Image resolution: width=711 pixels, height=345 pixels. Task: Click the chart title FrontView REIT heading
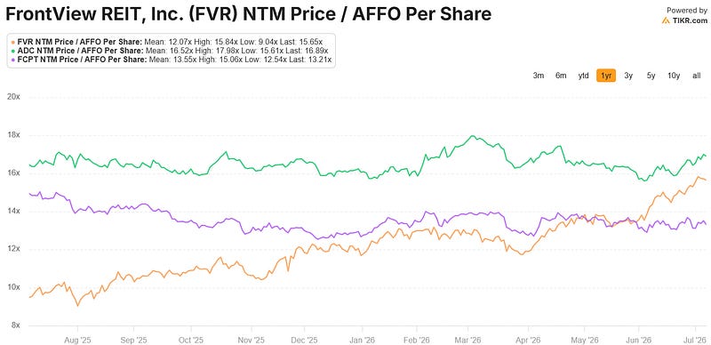pos(248,14)
